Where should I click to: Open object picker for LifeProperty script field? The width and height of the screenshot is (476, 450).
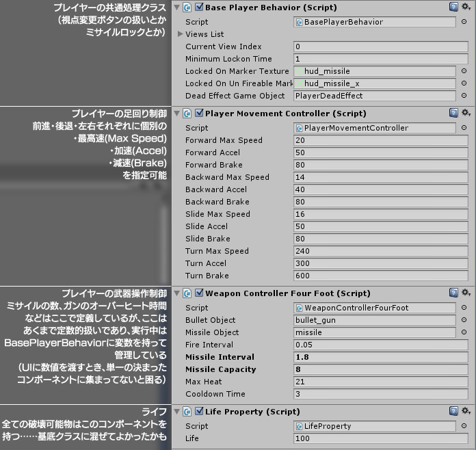[464, 425]
